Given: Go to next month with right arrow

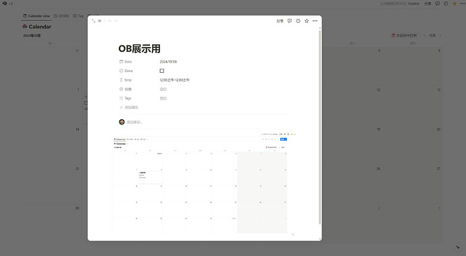Looking at the screenshot, I should tap(440, 36).
